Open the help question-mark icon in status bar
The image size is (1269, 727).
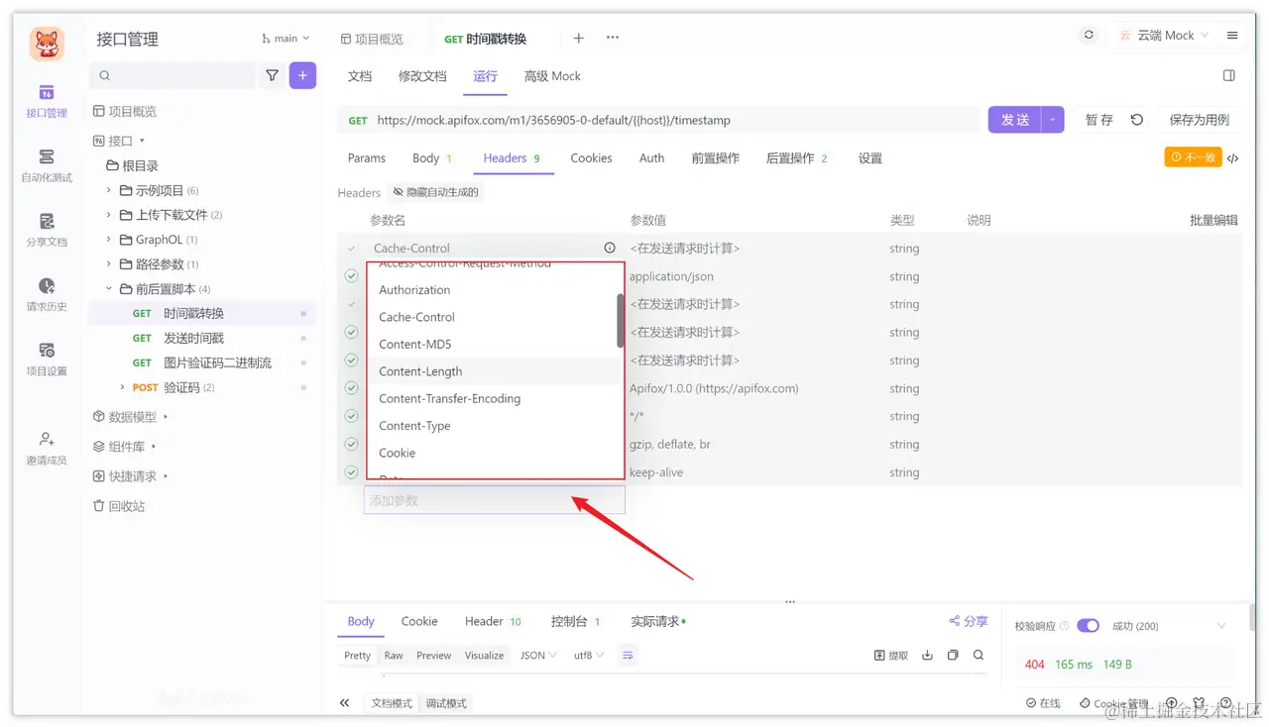tap(1226, 702)
